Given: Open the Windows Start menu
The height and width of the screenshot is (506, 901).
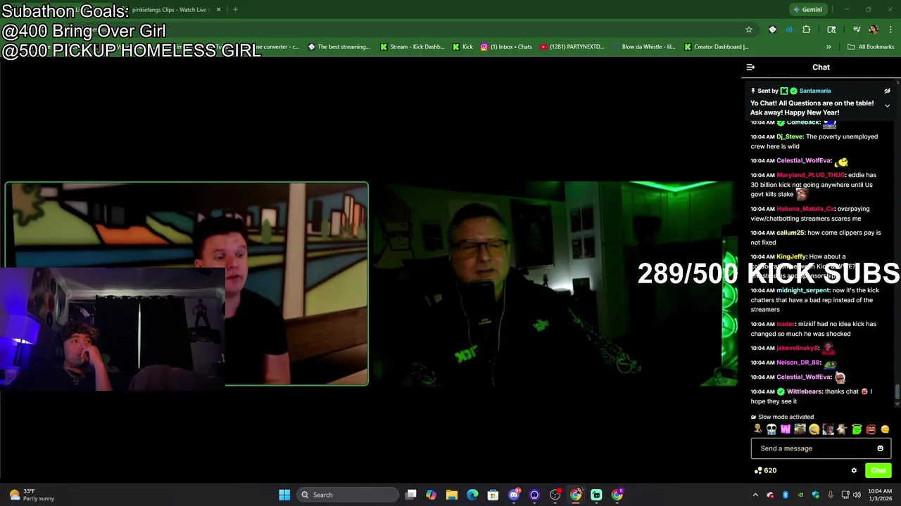Looking at the screenshot, I should point(284,495).
